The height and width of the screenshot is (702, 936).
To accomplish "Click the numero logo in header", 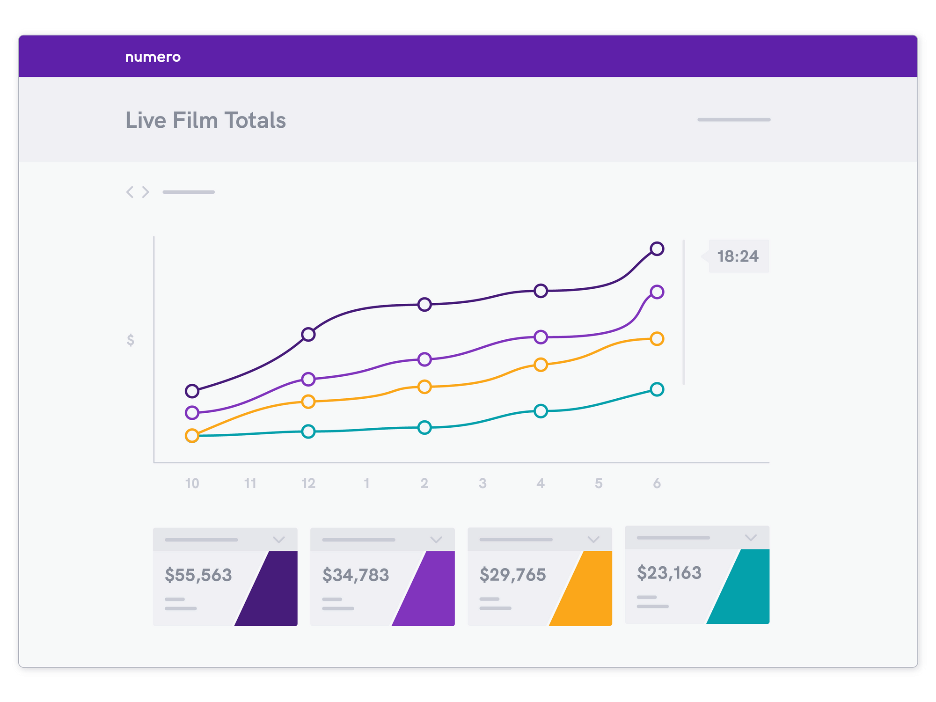I will 153,57.
